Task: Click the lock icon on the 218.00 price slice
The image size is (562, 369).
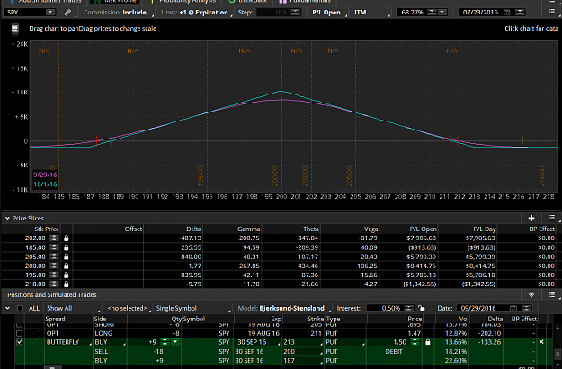Action: 66,284
